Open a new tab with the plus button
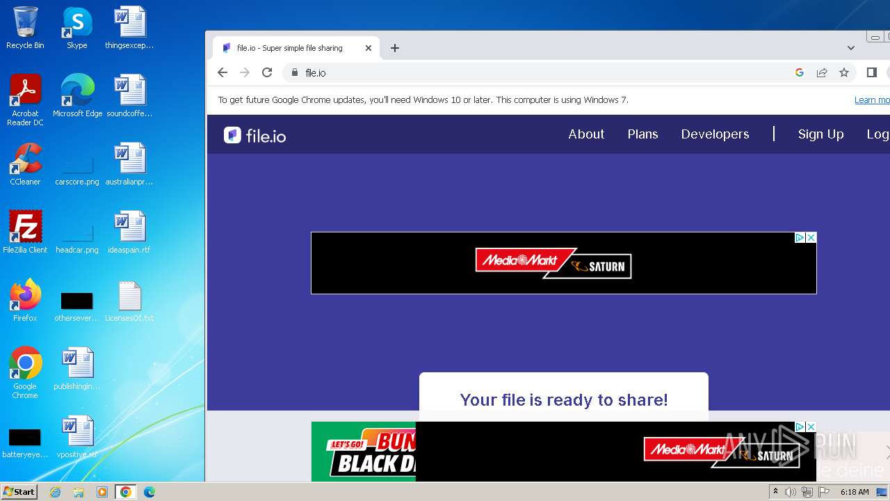 pos(395,48)
